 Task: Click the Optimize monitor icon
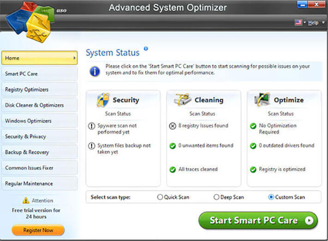(262, 99)
